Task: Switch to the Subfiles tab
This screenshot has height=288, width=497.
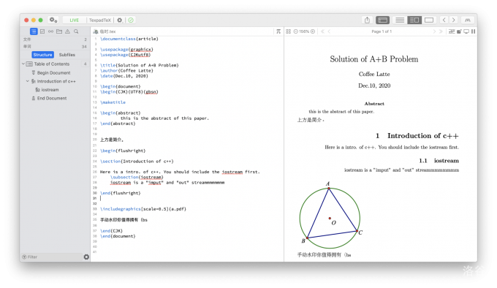Action: click(67, 55)
